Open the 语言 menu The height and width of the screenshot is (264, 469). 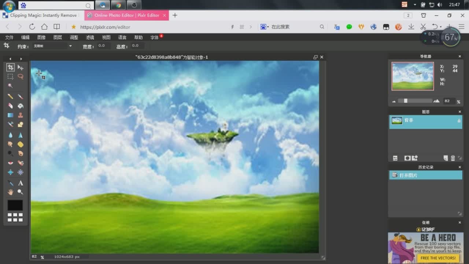tap(122, 37)
